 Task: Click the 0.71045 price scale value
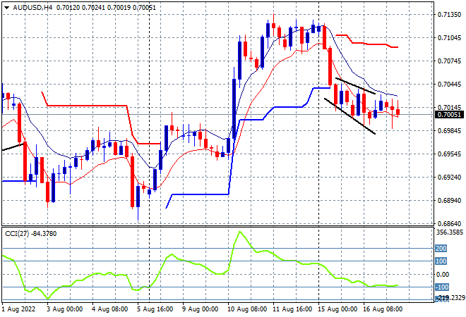click(x=449, y=37)
